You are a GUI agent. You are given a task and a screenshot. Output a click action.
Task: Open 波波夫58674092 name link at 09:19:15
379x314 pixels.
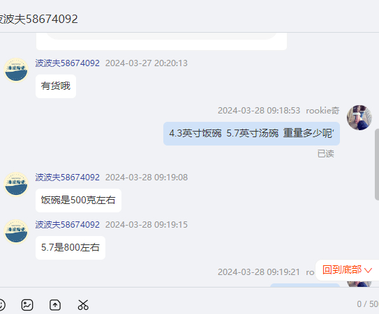[x=68, y=224]
